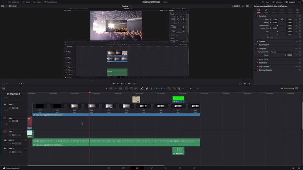
Task: Toggle the Zoom link chain icon
Action: coord(282,19)
